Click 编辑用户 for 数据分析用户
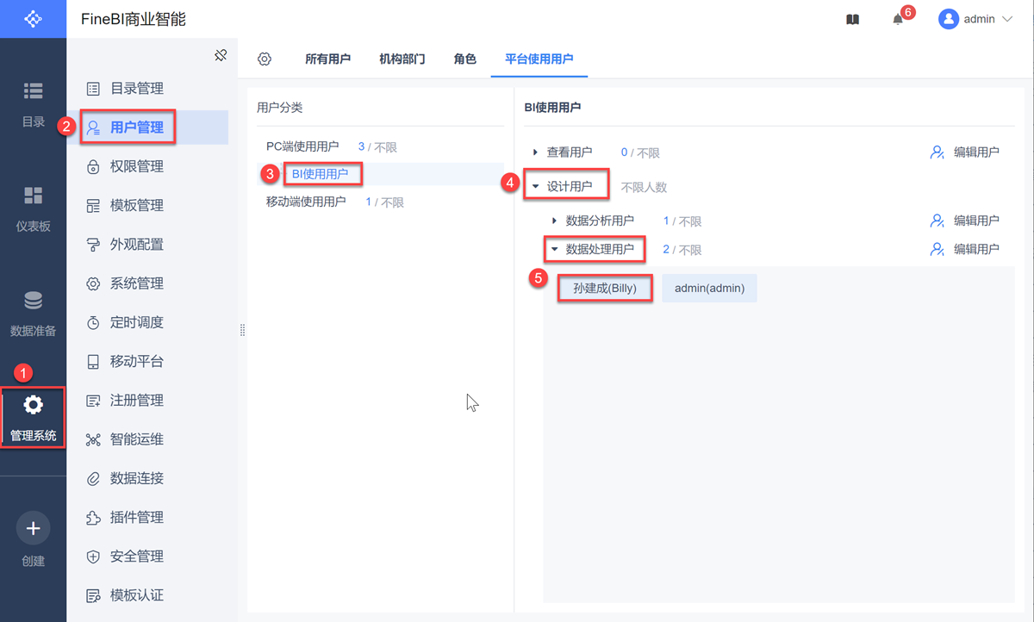This screenshot has width=1034, height=622. point(976,221)
